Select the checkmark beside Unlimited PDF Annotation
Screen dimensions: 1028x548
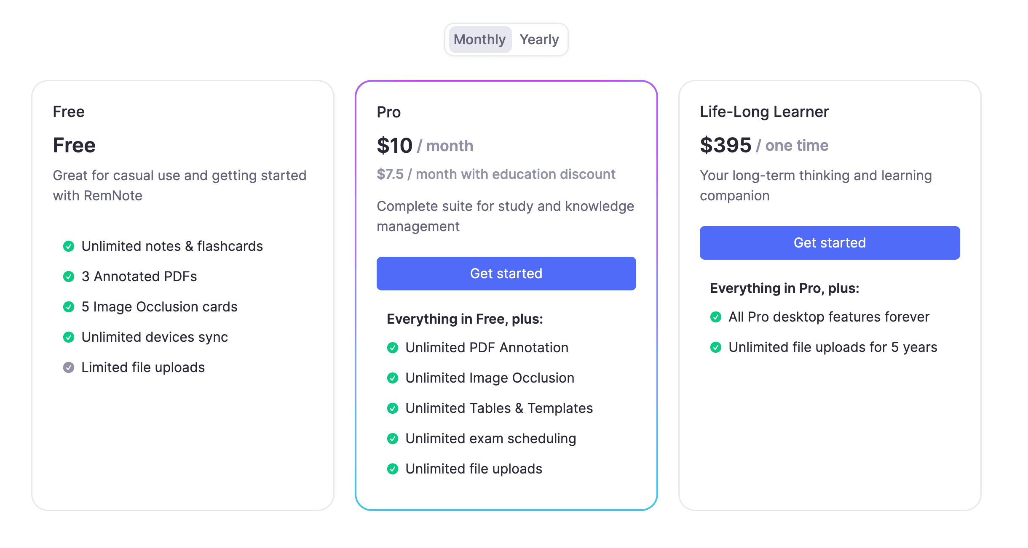[x=393, y=348]
